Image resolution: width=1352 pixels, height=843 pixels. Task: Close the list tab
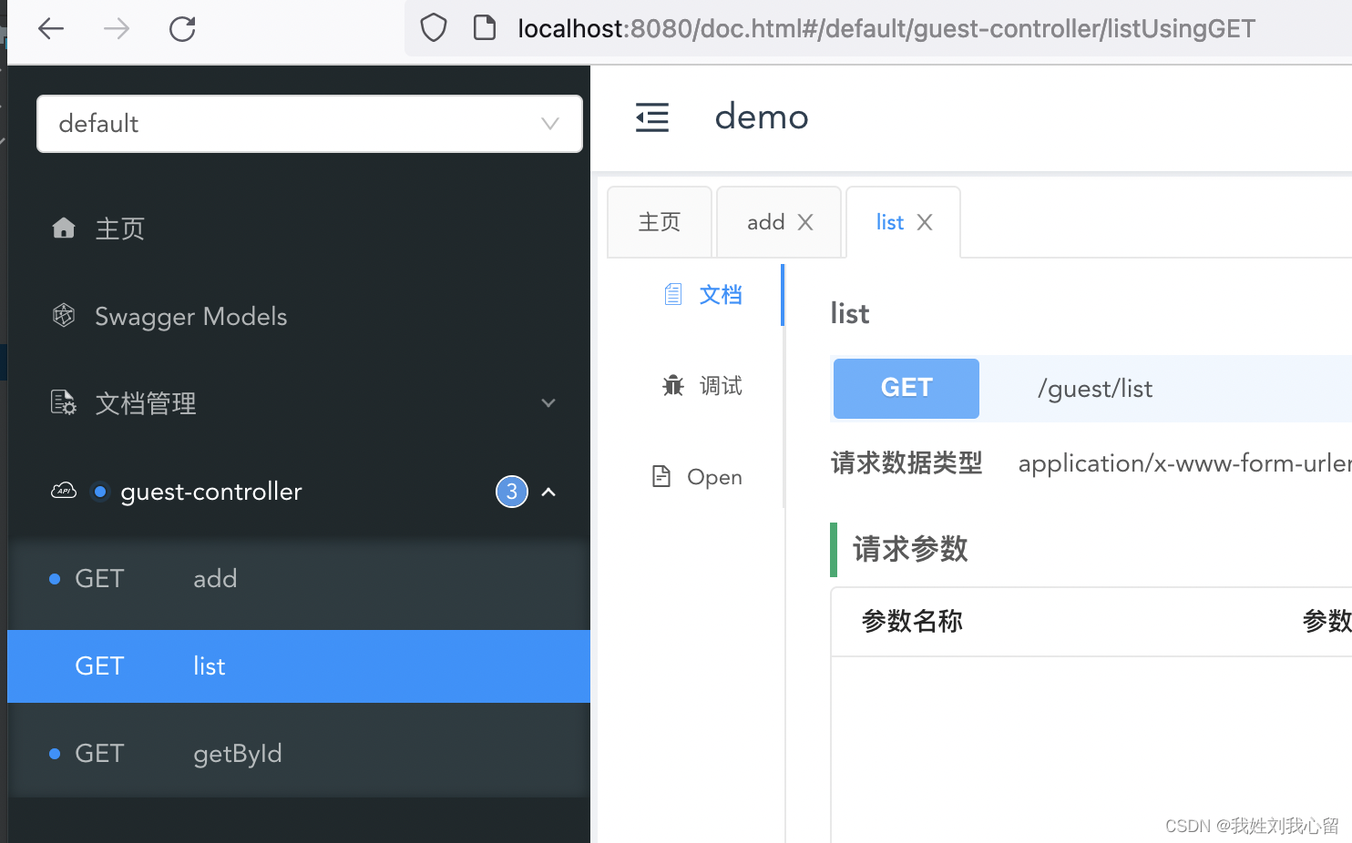click(x=925, y=222)
